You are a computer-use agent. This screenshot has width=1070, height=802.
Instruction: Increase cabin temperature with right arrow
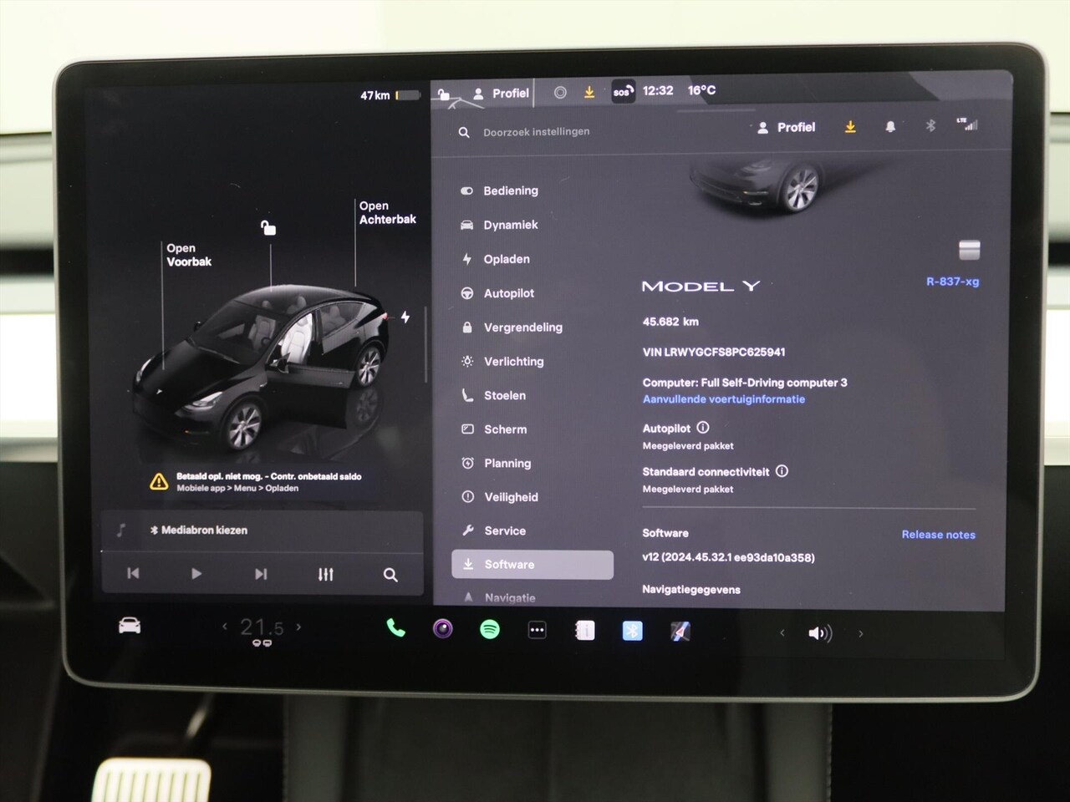coord(299,627)
